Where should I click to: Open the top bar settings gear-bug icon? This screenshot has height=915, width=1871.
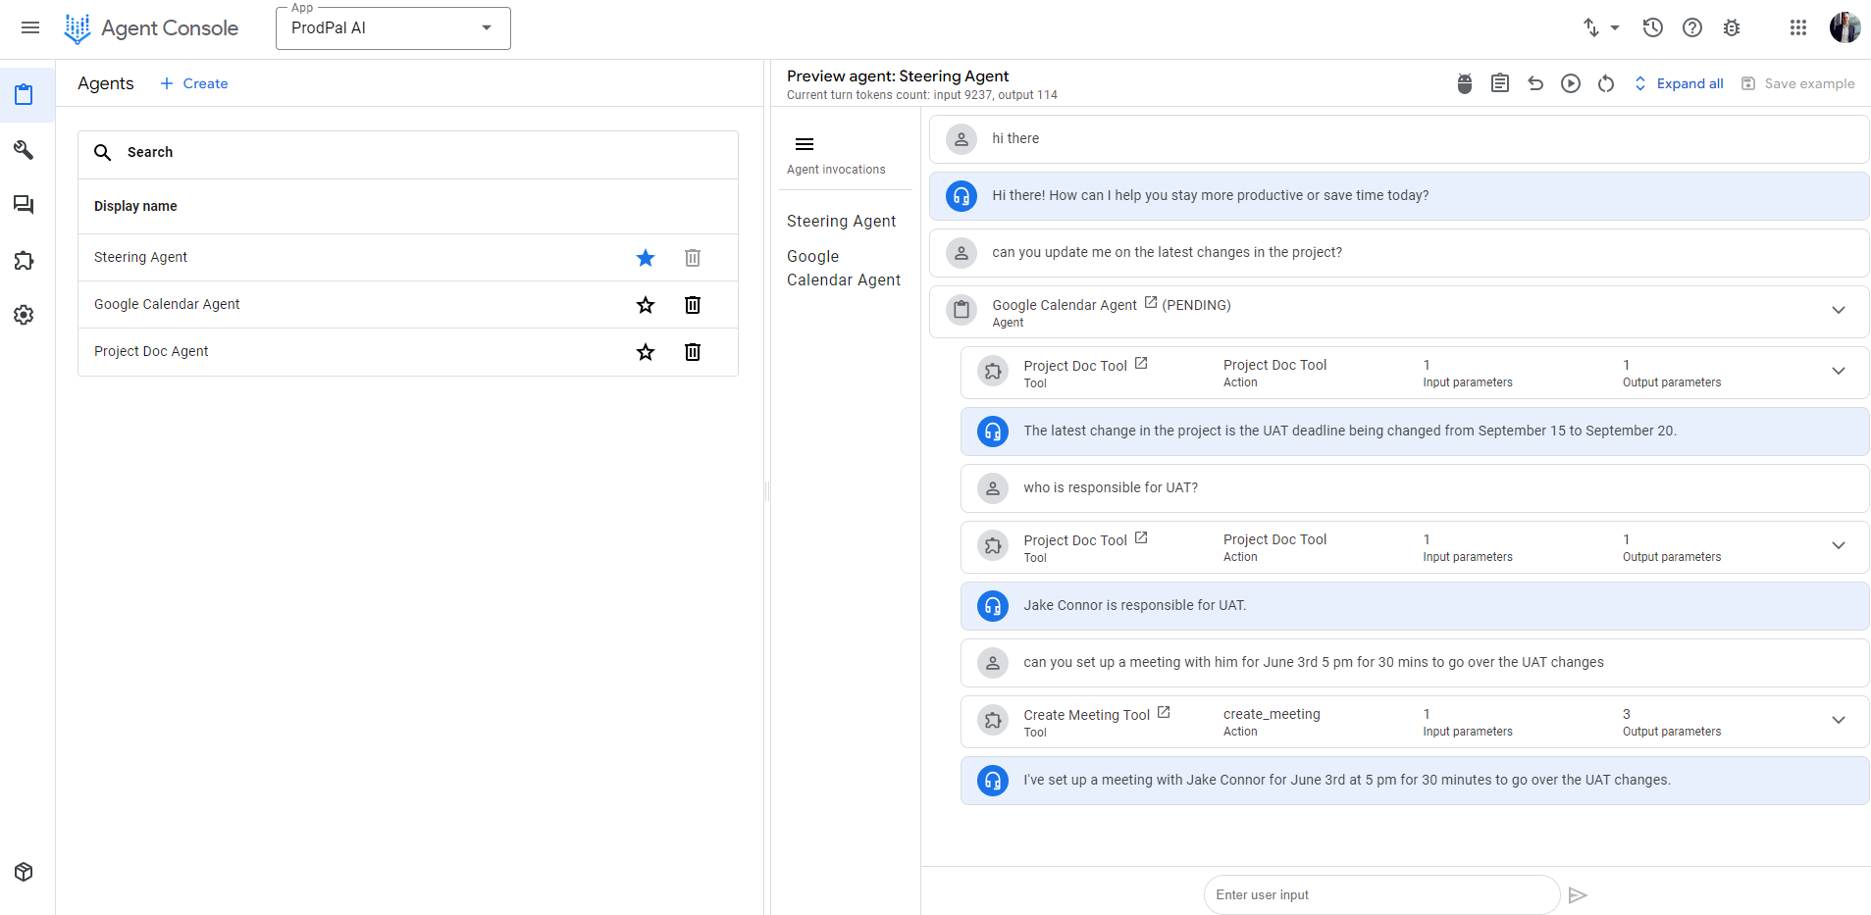pos(1732,27)
